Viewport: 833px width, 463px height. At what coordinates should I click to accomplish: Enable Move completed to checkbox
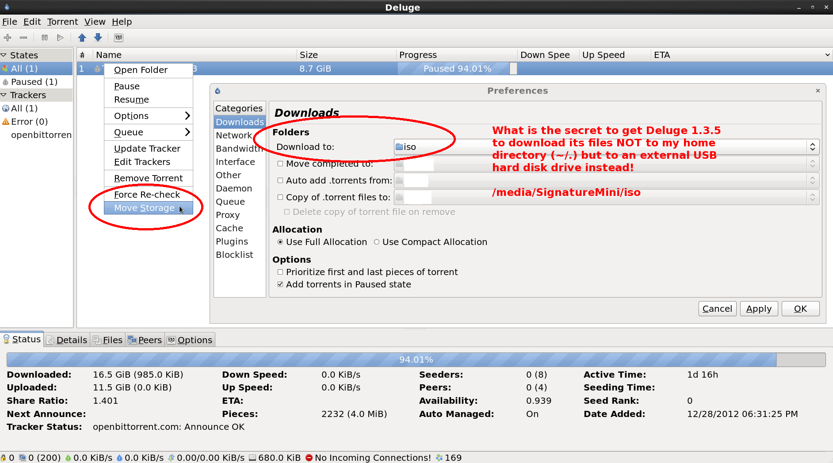(x=280, y=164)
